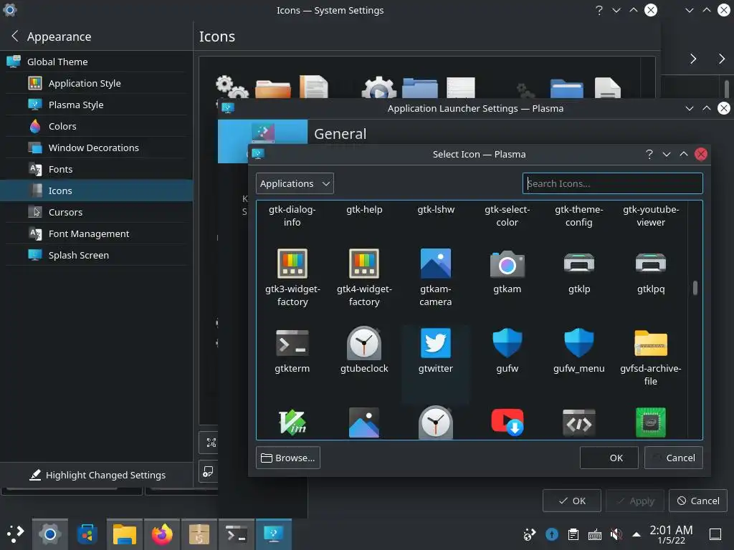Select Icons in the sidebar
Viewport: 734px width, 550px height.
[97, 190]
